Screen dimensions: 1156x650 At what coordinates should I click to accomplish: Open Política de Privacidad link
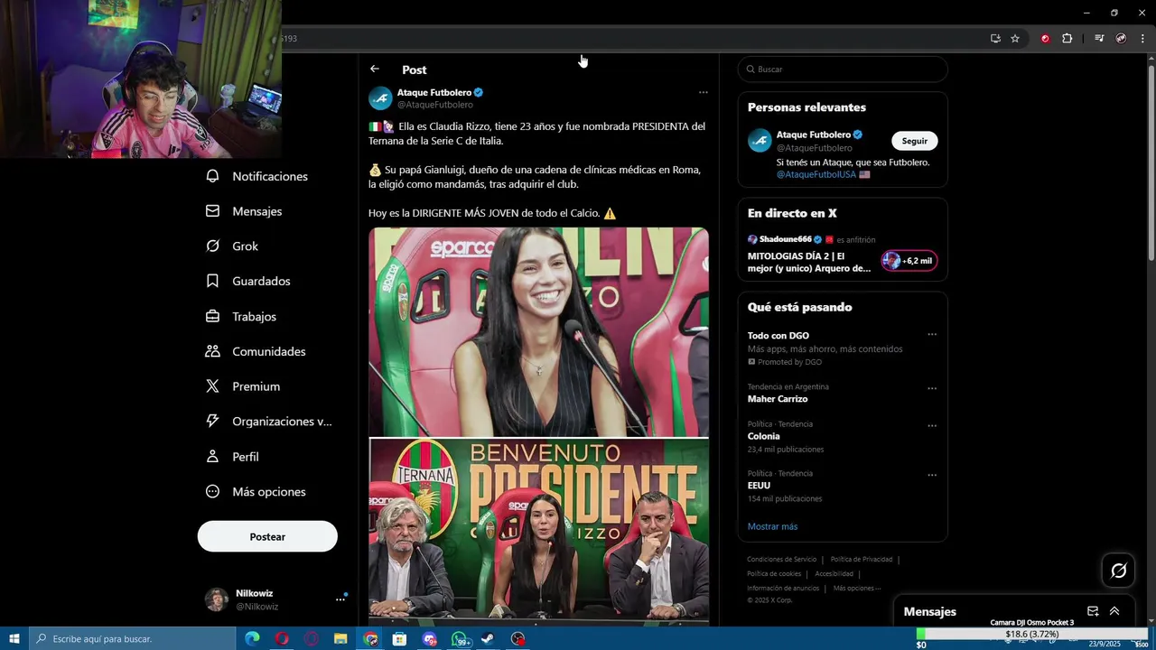pyautogui.click(x=861, y=560)
